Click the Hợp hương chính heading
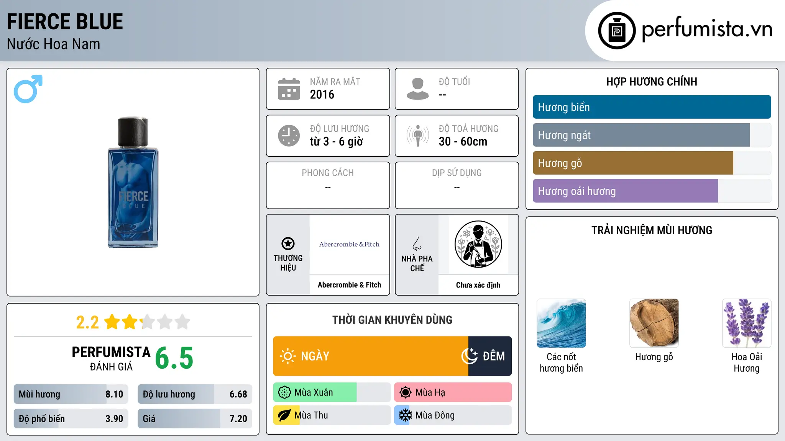This screenshot has width=785, height=441. pos(652,82)
